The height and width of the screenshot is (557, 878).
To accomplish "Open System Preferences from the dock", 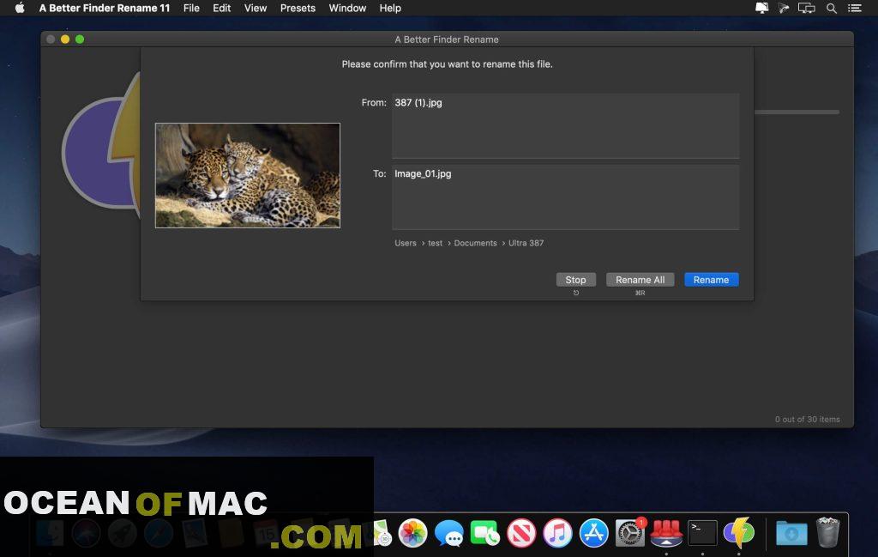I will pyautogui.click(x=630, y=533).
